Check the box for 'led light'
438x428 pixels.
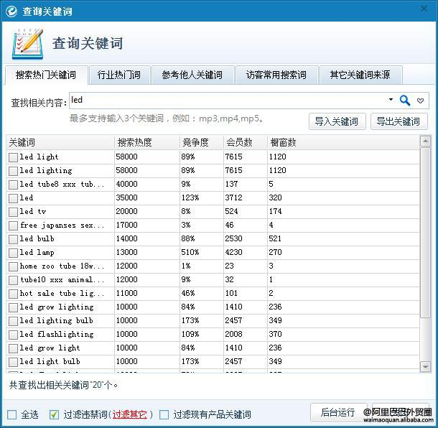[x=13, y=157]
